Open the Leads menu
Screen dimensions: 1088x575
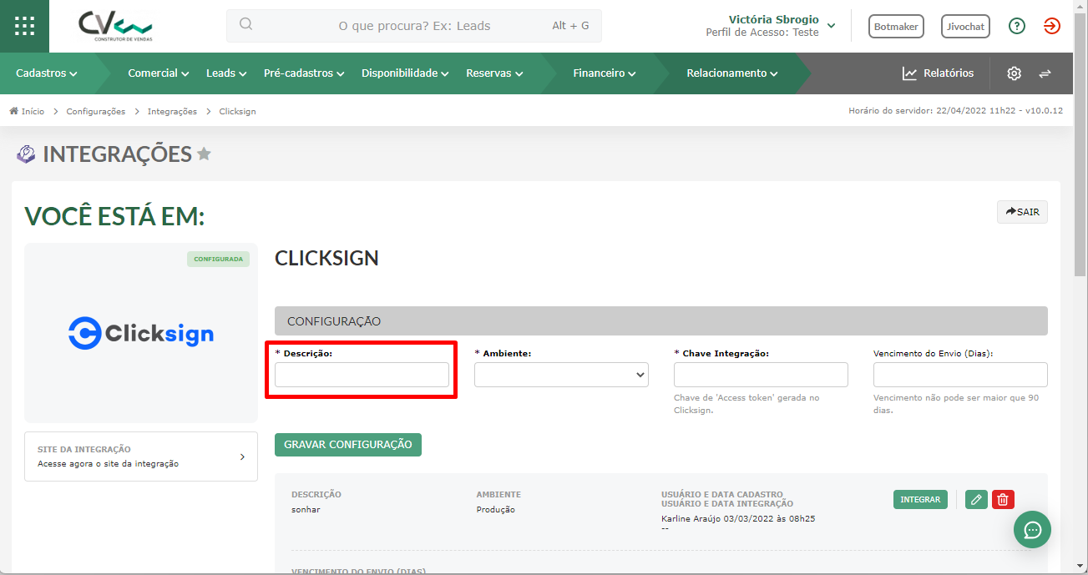[226, 73]
